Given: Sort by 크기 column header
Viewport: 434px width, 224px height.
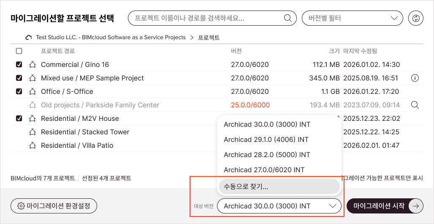Looking at the screenshot, I should coord(334,51).
